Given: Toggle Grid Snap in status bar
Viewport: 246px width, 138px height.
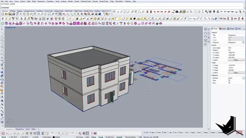Looking at the screenshot, I should [79, 137].
